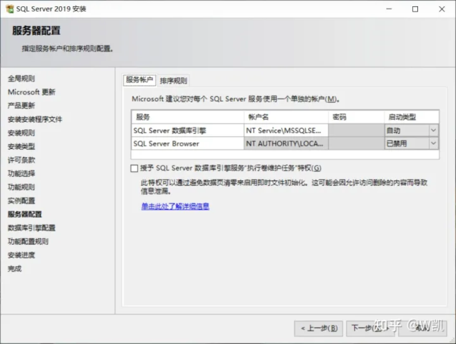456x344 pixels.
Task: Click the 帐户名 column header
Action: coord(286,117)
